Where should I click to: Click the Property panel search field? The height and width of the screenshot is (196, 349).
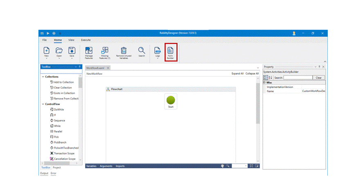(297, 78)
